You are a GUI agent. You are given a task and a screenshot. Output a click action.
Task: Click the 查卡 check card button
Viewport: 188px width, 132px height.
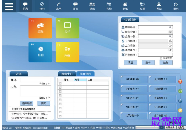click(x=148, y=62)
